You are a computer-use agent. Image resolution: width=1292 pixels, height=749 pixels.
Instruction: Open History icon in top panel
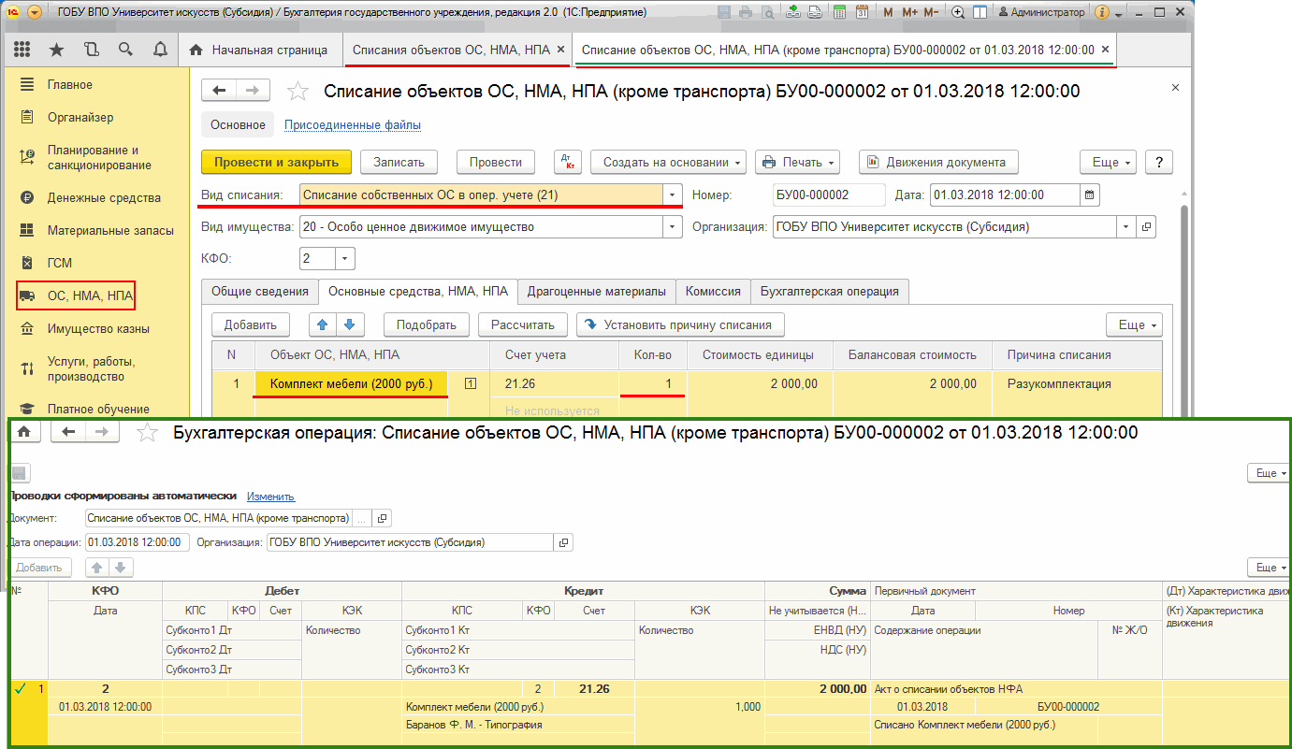[x=91, y=50]
